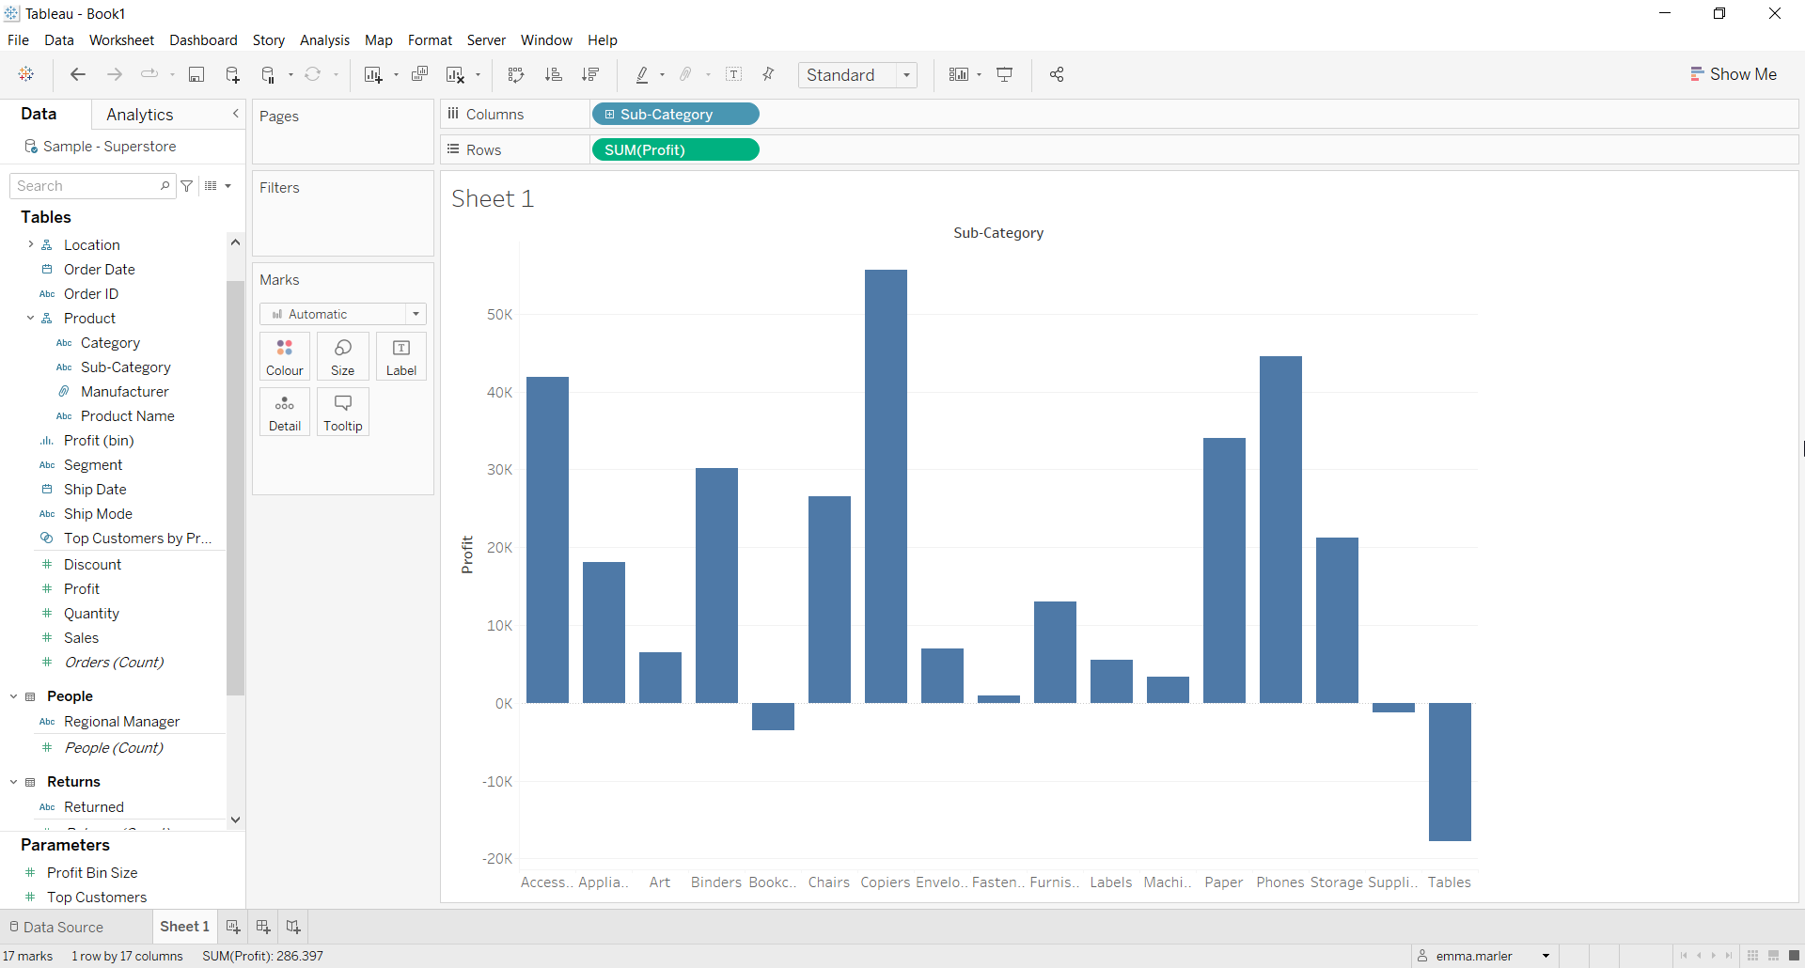Screen dimensions: 1805x968
Task: Toggle mark labels with the toolbar T icon
Action: pos(734,75)
